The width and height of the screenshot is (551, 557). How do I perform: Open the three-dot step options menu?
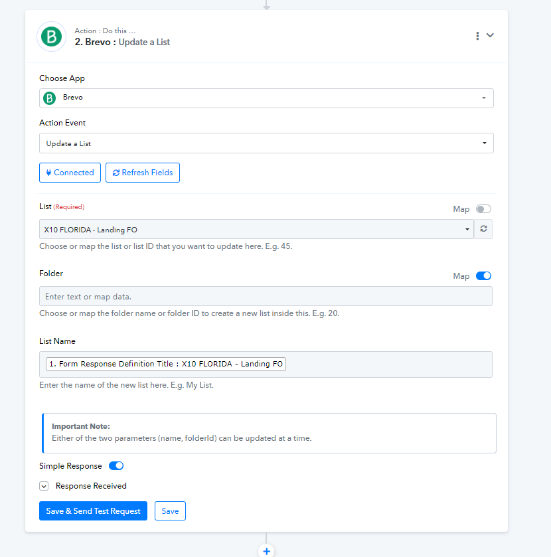pos(477,36)
